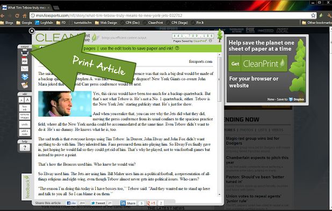
Task: Open the CP4 (Dev) bookmark
Action: point(130,22)
